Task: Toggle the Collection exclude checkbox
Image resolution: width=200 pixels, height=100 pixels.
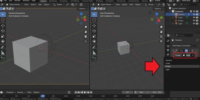Action: (191, 11)
